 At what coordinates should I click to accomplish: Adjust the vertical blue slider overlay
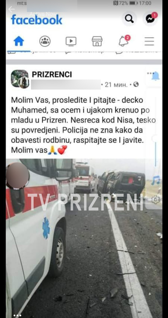point(156,154)
